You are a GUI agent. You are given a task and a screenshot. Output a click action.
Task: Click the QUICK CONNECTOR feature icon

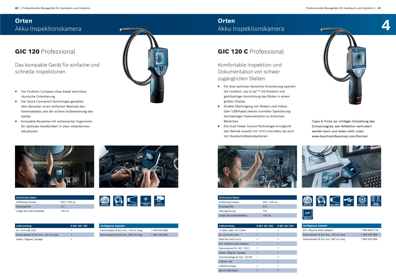(x=159, y=201)
